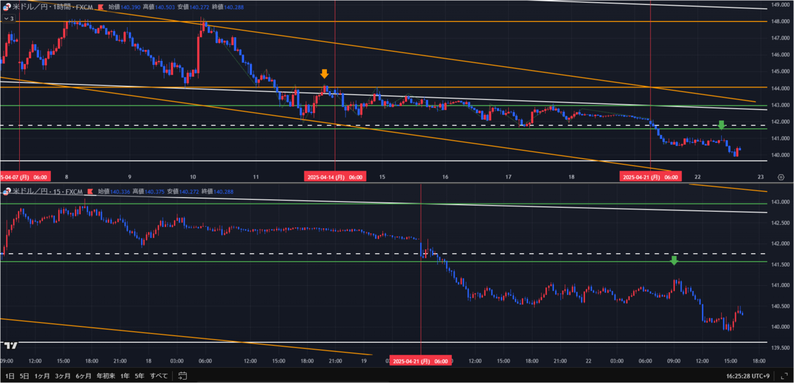This screenshot has width=794, height=383.
Task: Click the orange down arrow marker on the chart
Action: pos(324,74)
